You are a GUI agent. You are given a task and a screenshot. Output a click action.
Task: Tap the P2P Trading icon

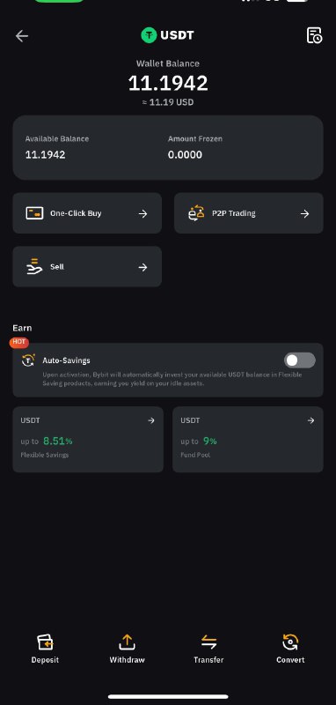[x=196, y=213]
